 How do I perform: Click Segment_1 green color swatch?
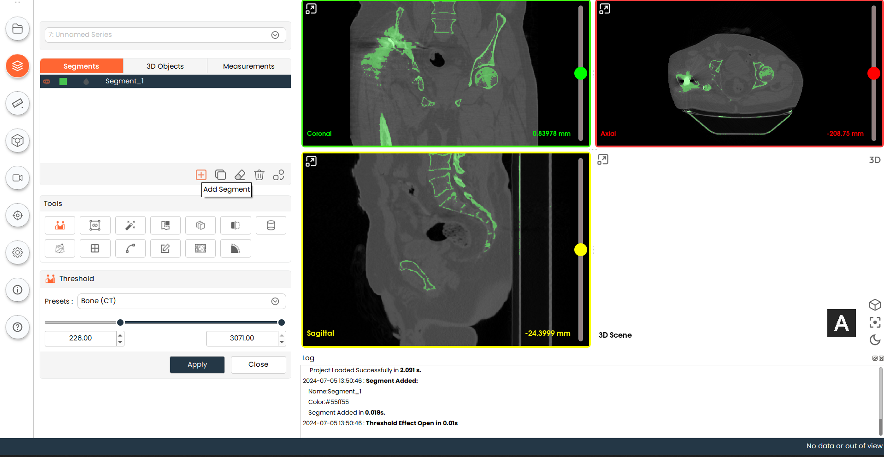[x=64, y=82]
